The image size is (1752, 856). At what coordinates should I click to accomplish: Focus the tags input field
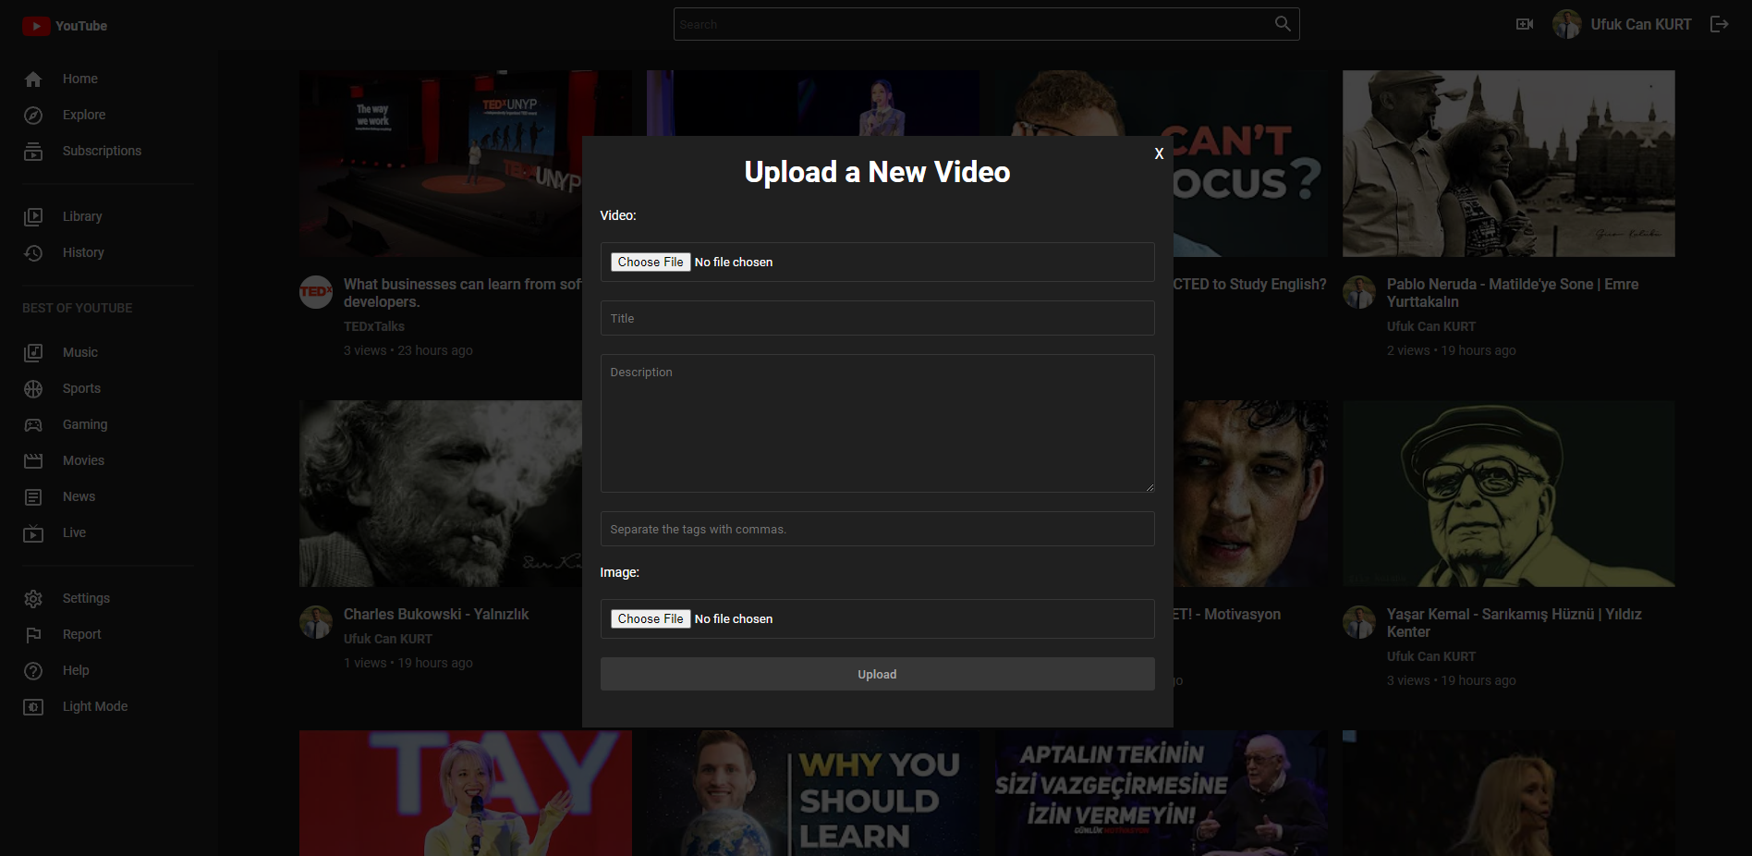(878, 529)
